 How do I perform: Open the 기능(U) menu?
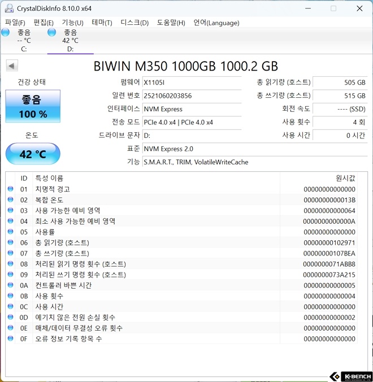click(x=72, y=23)
